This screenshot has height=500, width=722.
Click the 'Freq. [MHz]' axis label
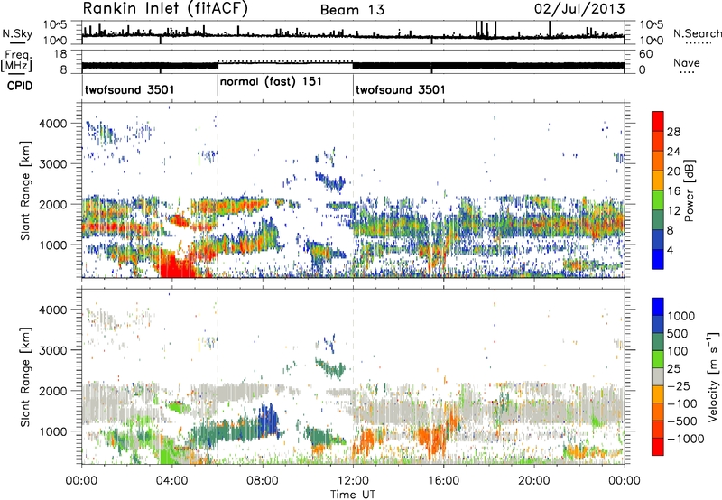click(x=16, y=61)
